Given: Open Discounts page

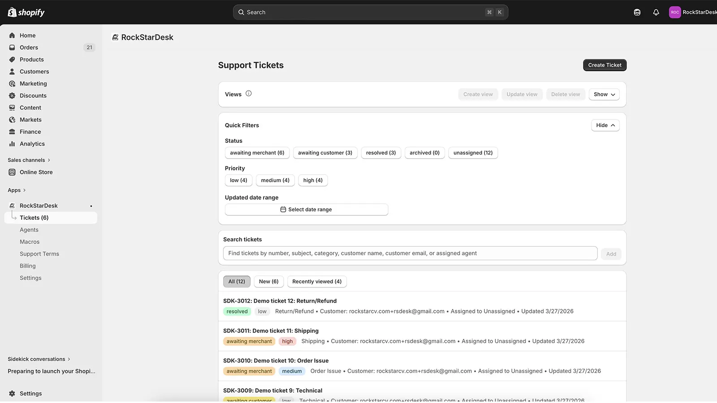Looking at the screenshot, I should (x=33, y=96).
